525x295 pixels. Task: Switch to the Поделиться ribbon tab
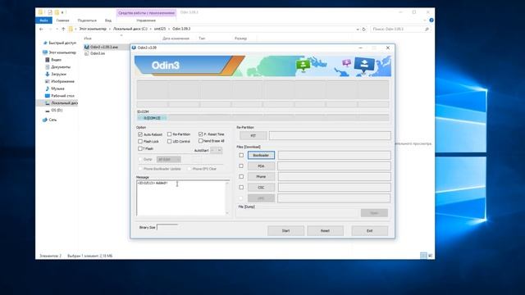pos(87,20)
